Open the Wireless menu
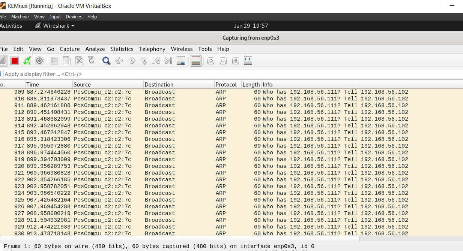 pyautogui.click(x=182, y=49)
